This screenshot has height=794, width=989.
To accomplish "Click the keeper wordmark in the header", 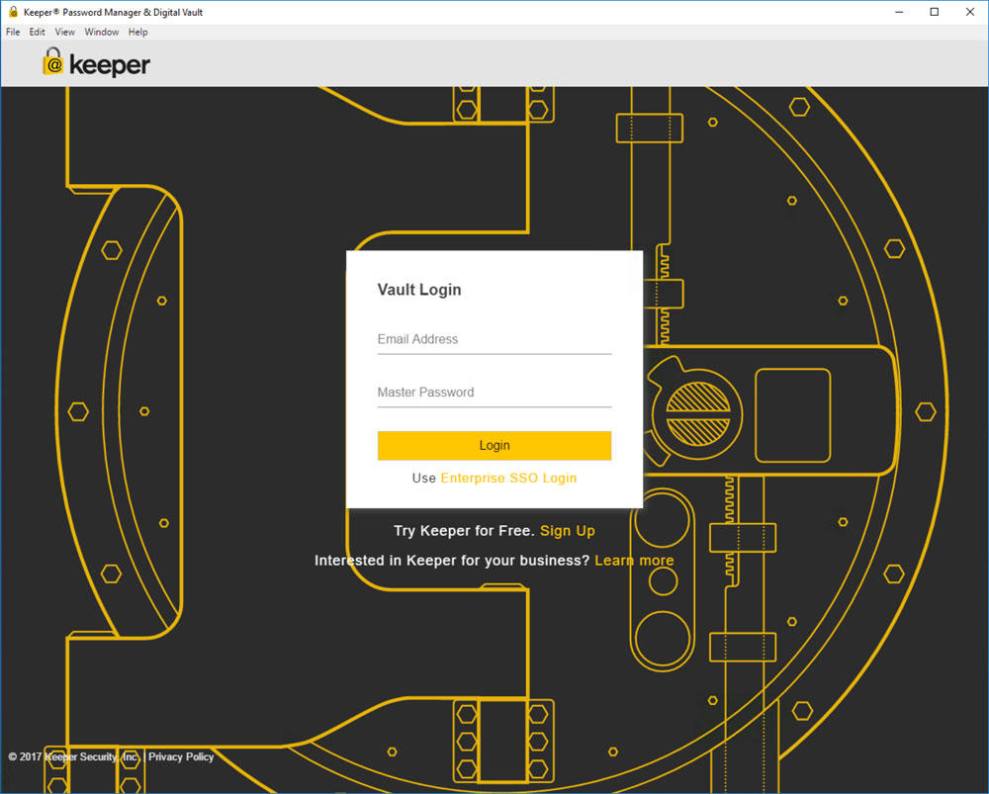I will click(110, 65).
